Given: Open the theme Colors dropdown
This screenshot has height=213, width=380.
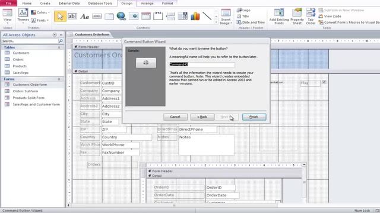Looking at the screenshot, I should [40, 12].
